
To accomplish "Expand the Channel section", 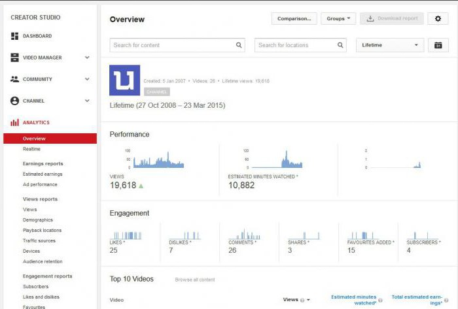I will tap(87, 101).
